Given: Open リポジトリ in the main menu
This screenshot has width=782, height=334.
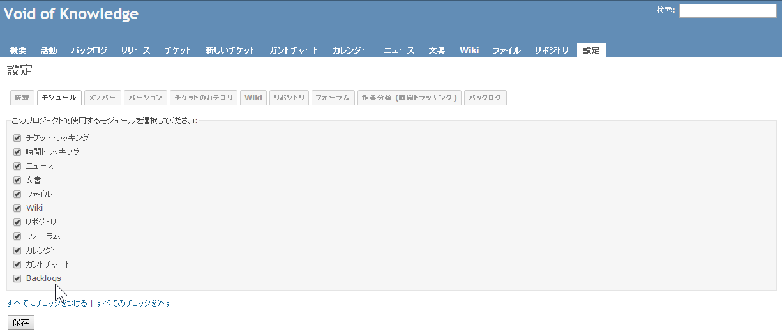Looking at the screenshot, I should click(x=552, y=50).
